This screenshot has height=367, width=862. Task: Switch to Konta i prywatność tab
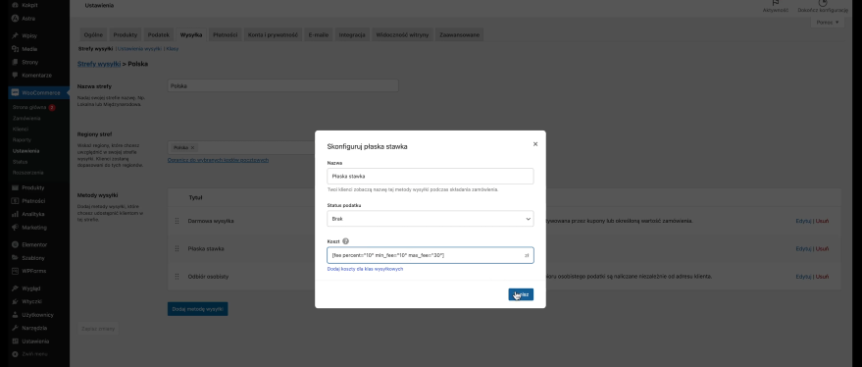pyautogui.click(x=273, y=34)
